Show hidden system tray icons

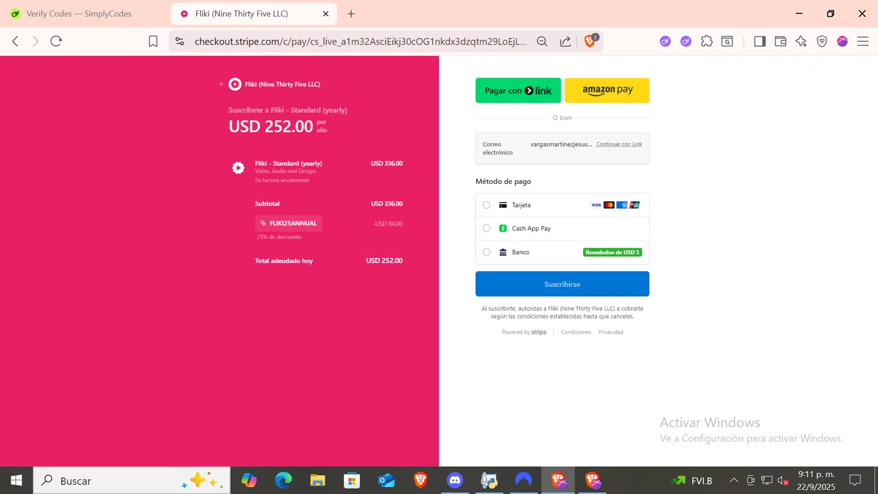coord(733,481)
